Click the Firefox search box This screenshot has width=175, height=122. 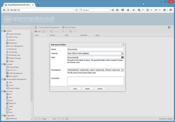[x=94, y=10]
